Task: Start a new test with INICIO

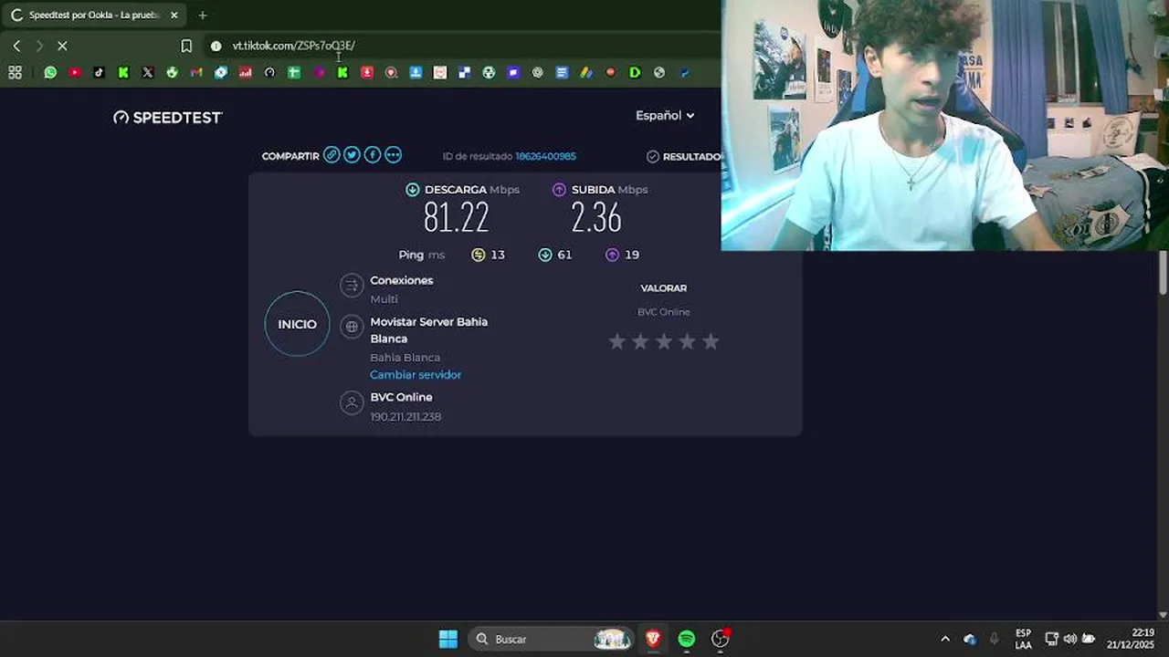Action: (297, 324)
